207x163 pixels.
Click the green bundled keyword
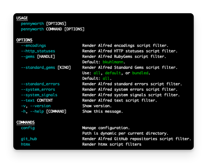point(140,73)
